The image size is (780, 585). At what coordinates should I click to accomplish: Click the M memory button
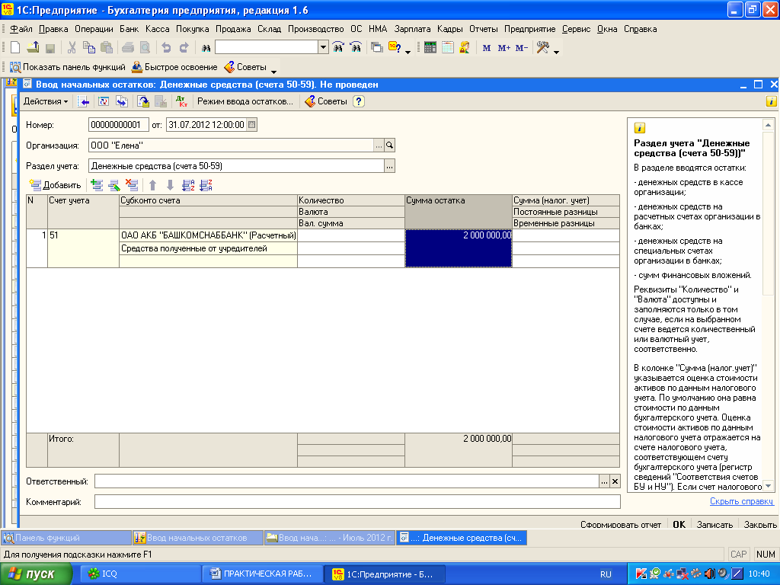point(487,48)
